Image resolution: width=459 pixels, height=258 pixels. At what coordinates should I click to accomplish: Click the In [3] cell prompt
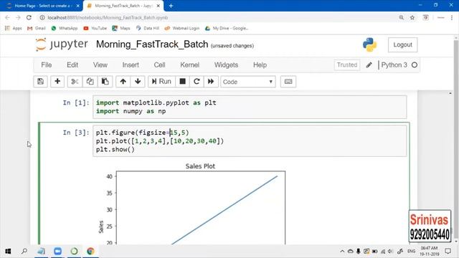pyautogui.click(x=76, y=133)
